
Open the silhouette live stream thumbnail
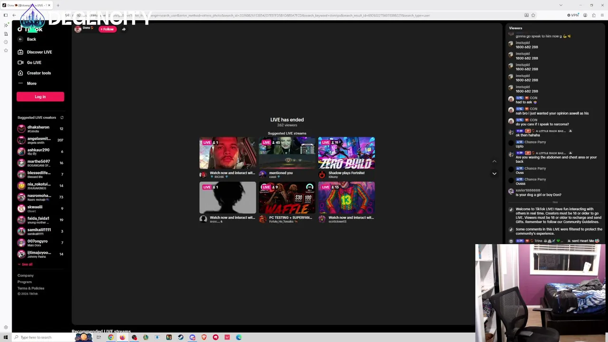228,198
